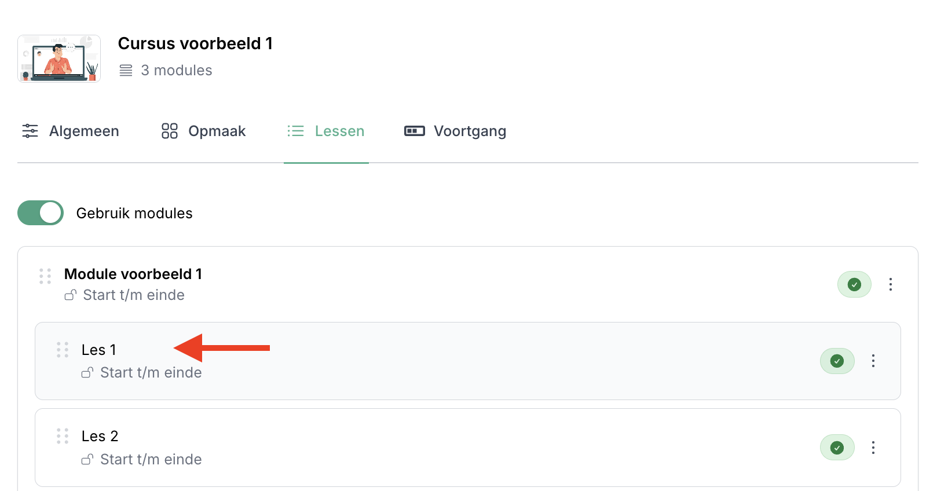
Task: Grab the drag handle for Module voorbeeld 1
Action: [x=45, y=276]
